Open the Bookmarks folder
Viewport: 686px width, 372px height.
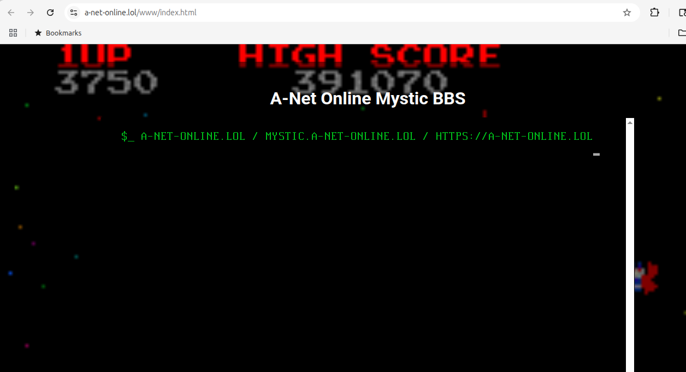[x=58, y=33]
